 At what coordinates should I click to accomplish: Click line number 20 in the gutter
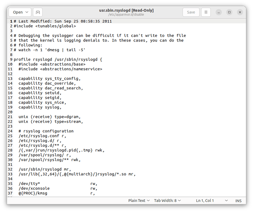(x=10, y=112)
